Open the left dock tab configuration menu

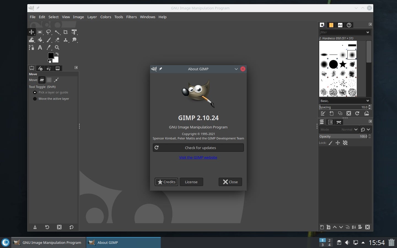(76, 68)
